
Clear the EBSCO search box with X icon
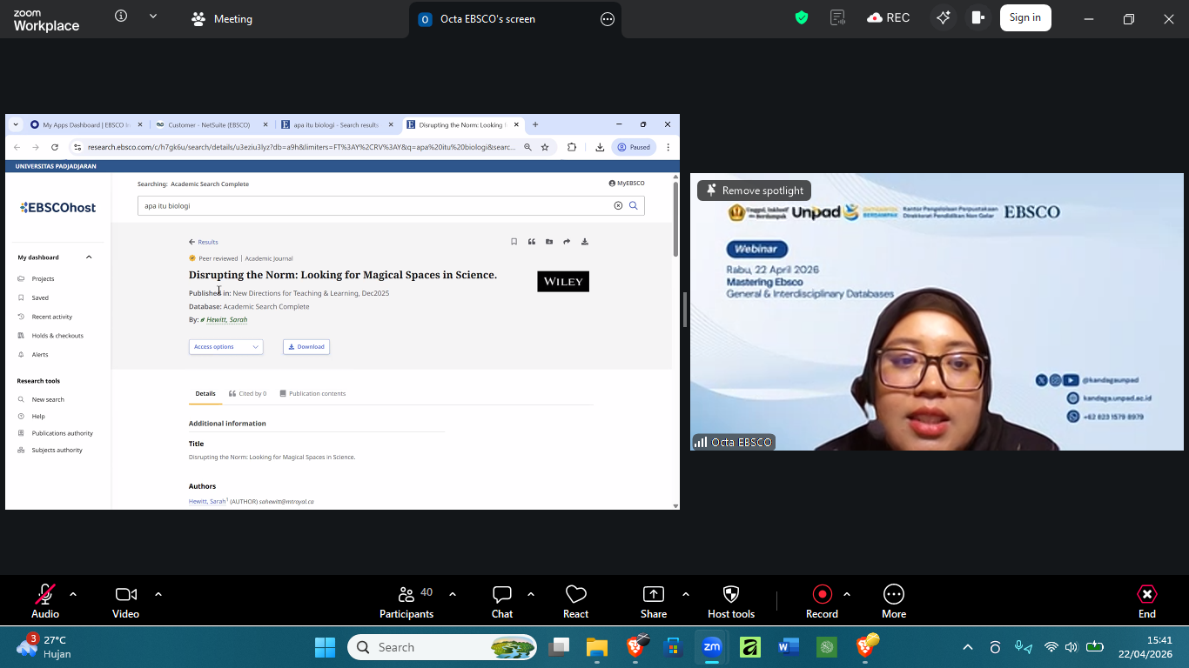coord(618,206)
